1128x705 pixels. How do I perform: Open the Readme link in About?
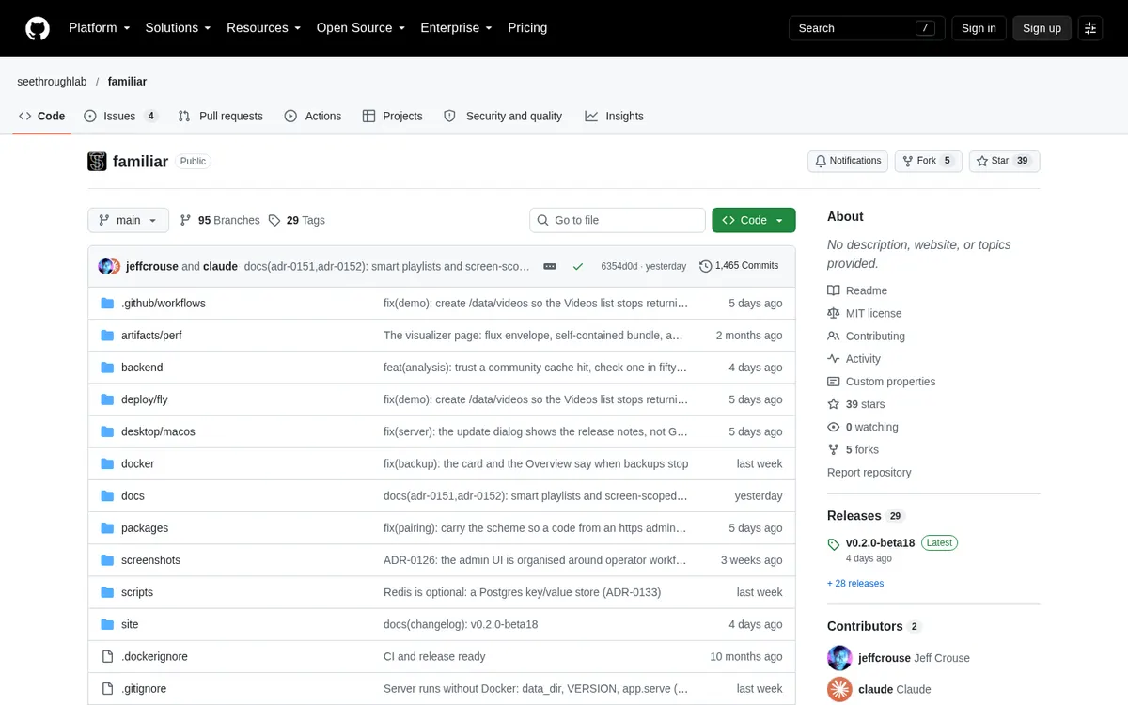tap(857, 290)
